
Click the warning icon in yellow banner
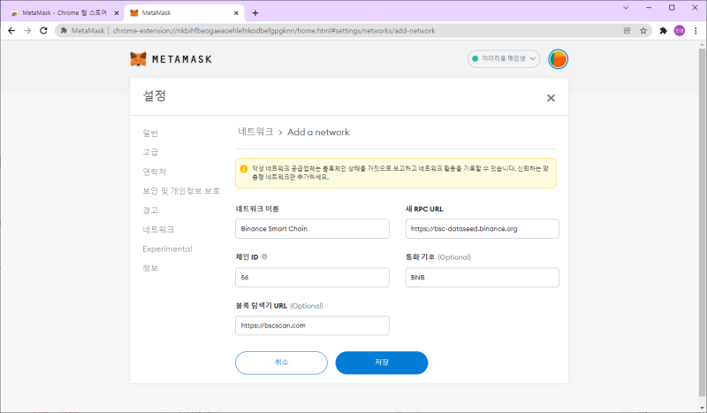pyautogui.click(x=244, y=169)
